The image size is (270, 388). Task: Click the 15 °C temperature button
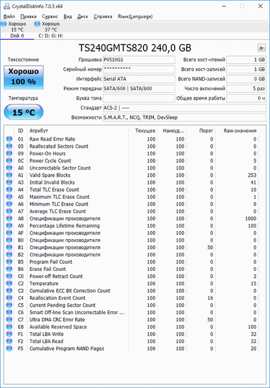tap(23, 112)
